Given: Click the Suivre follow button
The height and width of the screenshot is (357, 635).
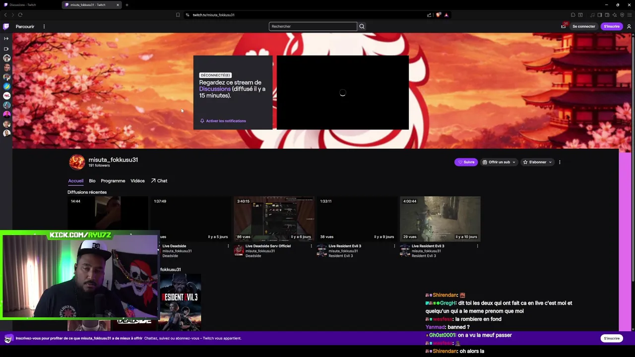Looking at the screenshot, I should [x=466, y=162].
